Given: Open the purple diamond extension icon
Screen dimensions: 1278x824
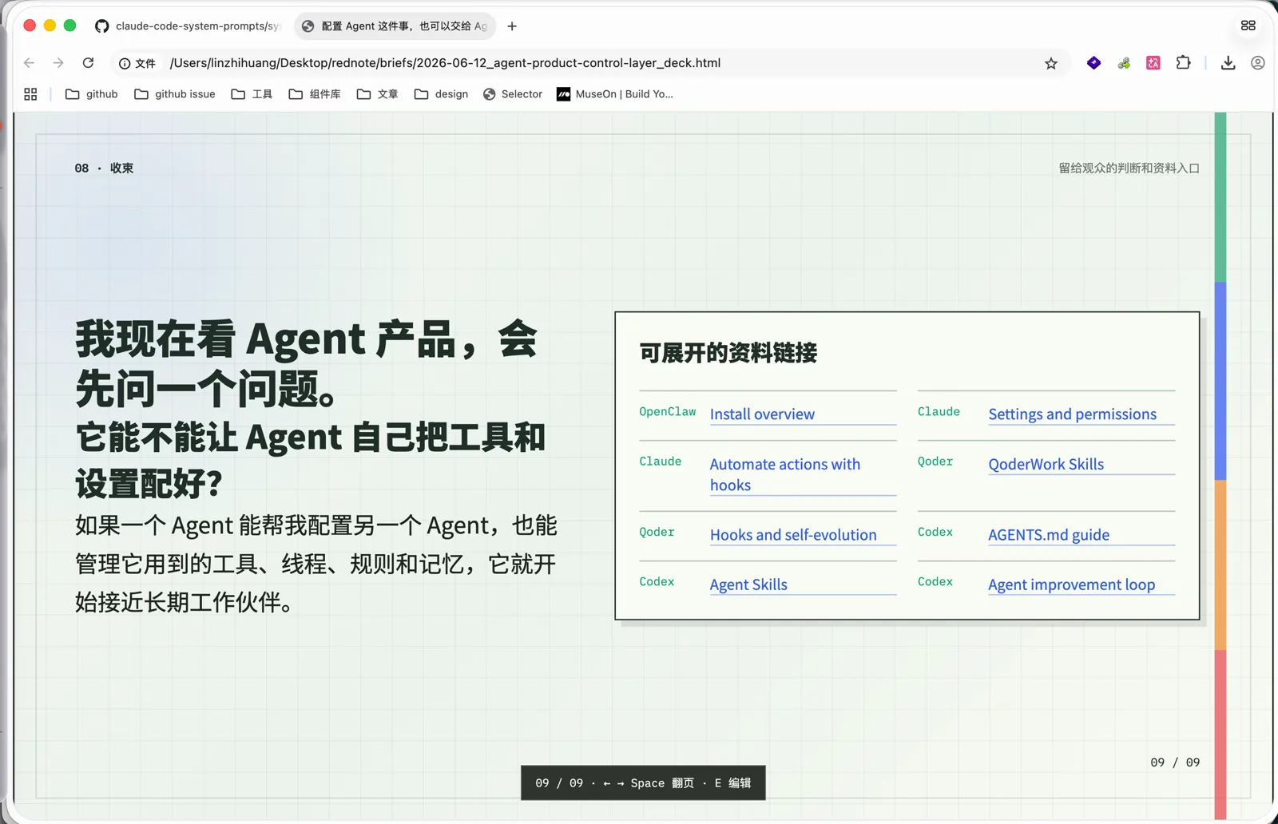Looking at the screenshot, I should [x=1093, y=63].
